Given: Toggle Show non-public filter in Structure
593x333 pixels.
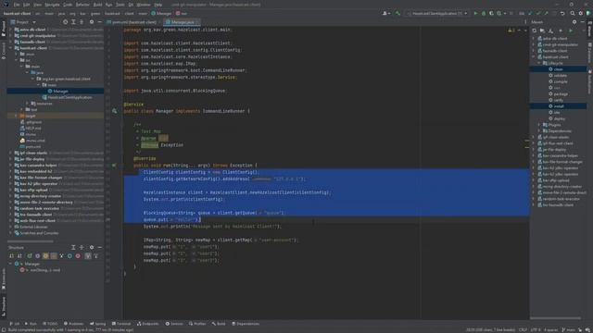Looking at the screenshot, I should pyautogui.click(x=54, y=255).
